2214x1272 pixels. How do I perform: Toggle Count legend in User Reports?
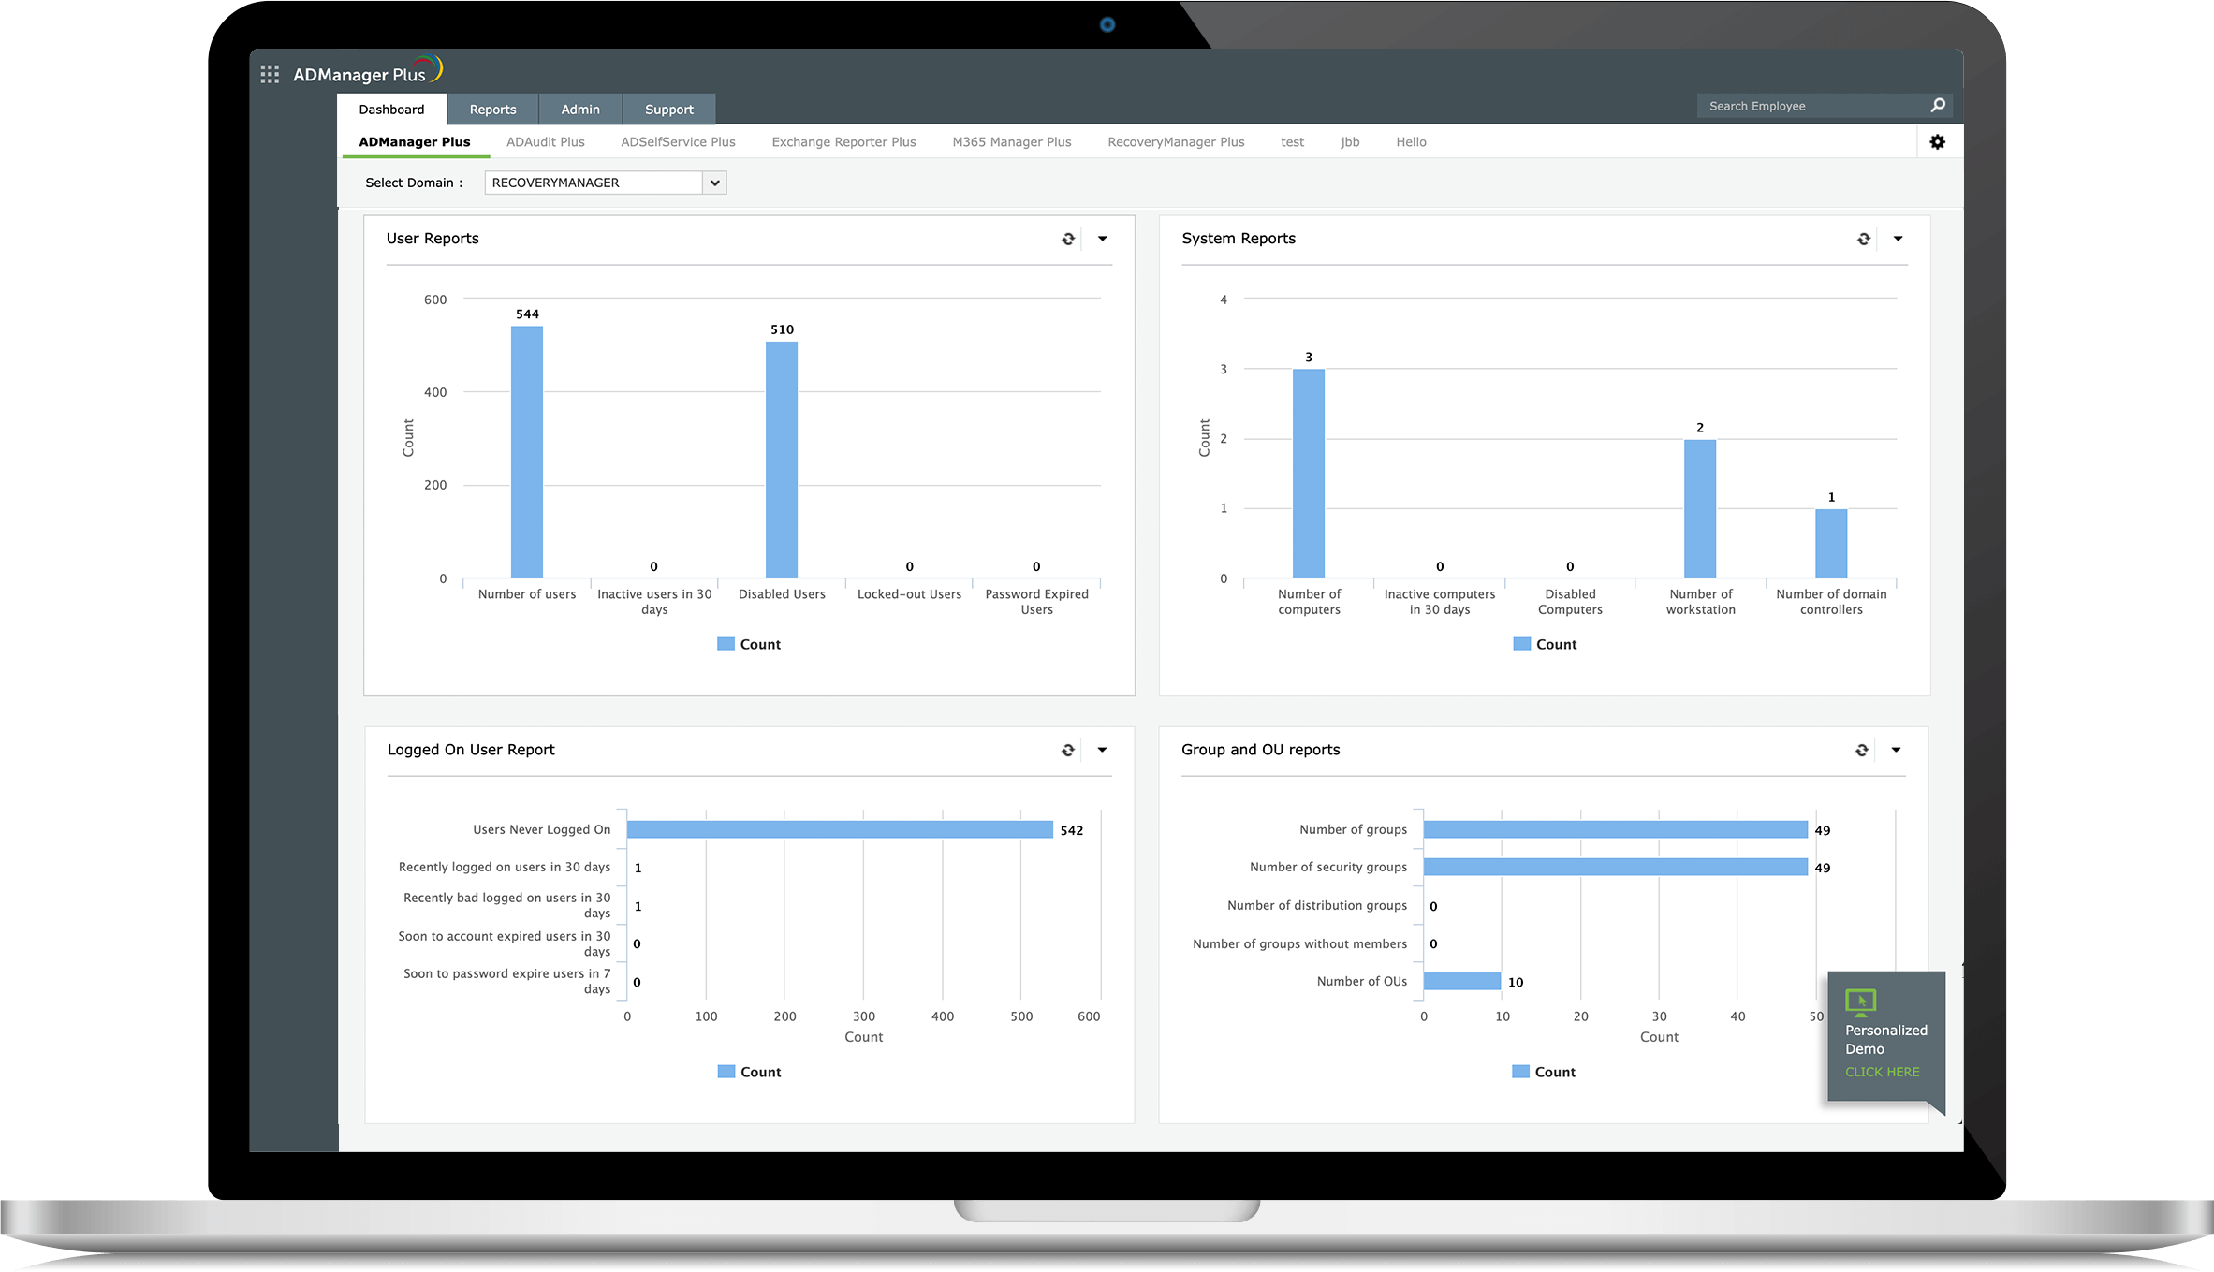(759, 644)
